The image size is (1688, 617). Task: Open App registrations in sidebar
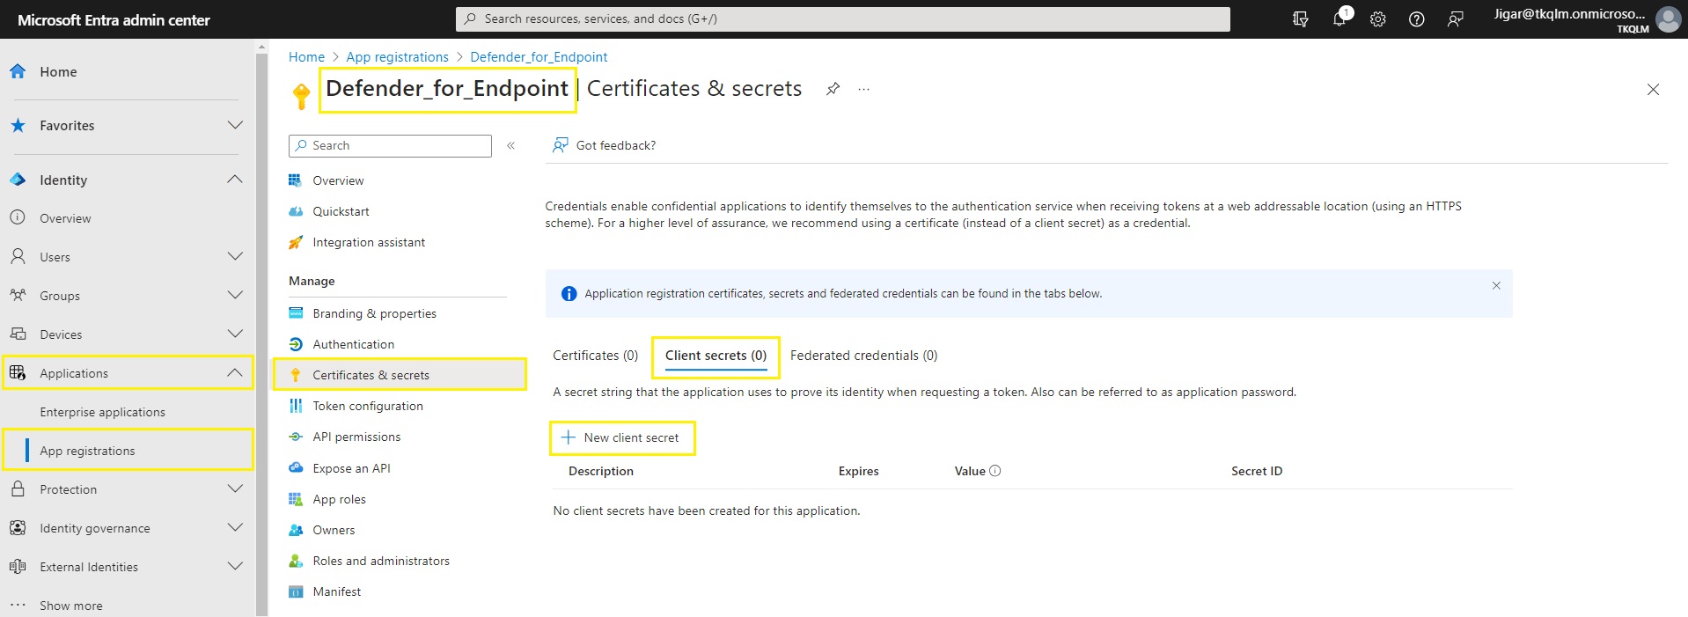[87, 451]
